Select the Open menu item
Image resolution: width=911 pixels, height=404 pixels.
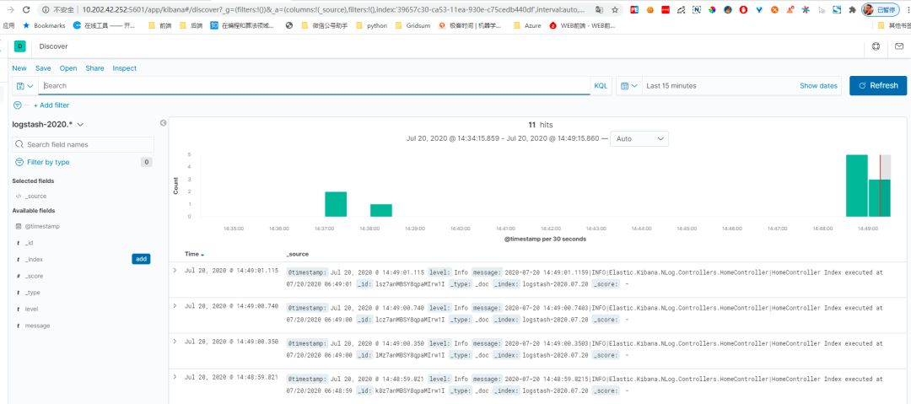pos(68,68)
